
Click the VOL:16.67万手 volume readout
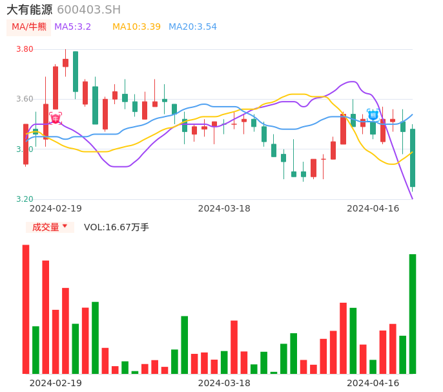click(116, 227)
